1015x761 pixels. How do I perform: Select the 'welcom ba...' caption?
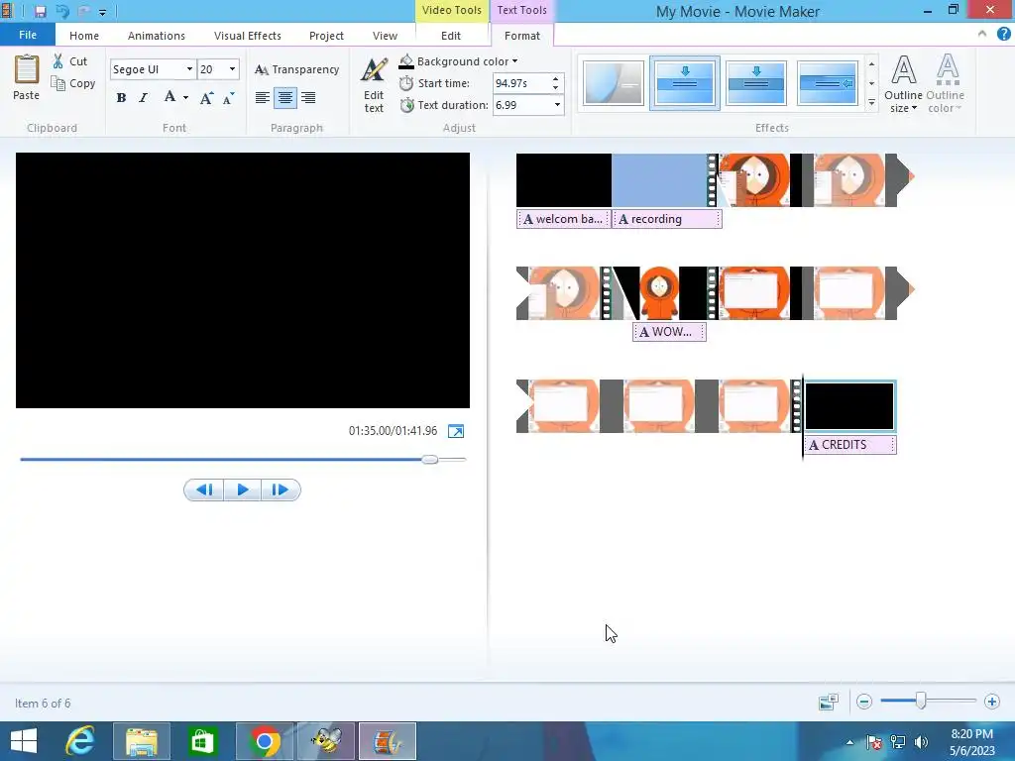[563, 219]
